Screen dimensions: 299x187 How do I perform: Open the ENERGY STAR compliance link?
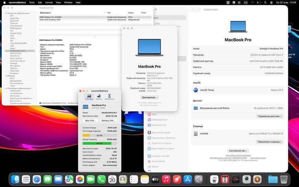(229, 158)
